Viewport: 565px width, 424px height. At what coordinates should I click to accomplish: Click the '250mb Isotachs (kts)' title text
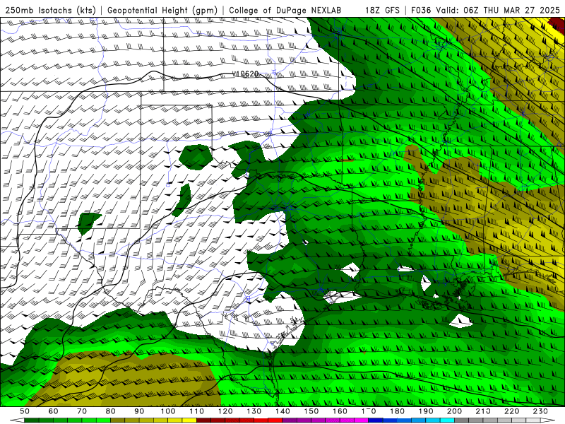click(51, 10)
